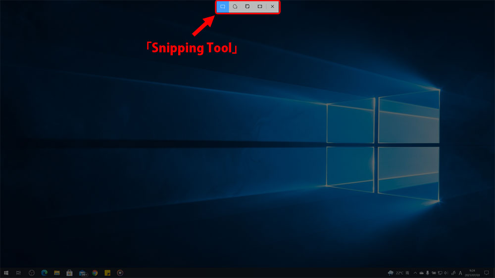Open Sticky Notes from the taskbar
This screenshot has height=278, width=495.
(107, 273)
